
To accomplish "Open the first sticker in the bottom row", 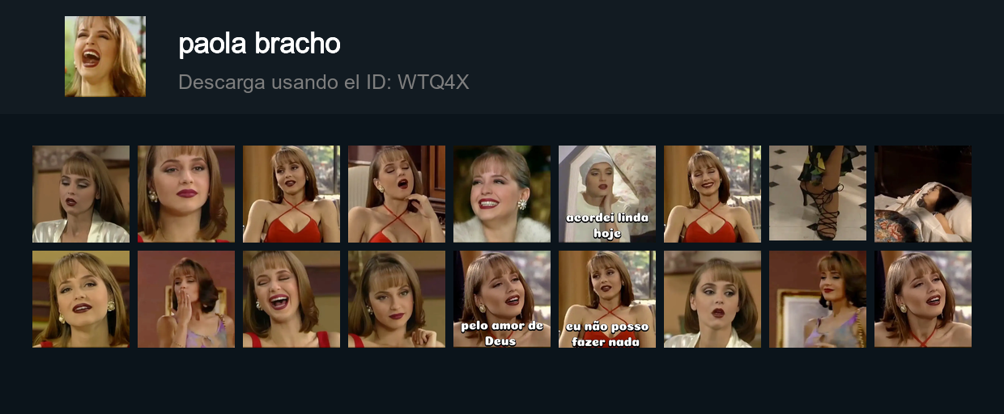I will (x=81, y=299).
